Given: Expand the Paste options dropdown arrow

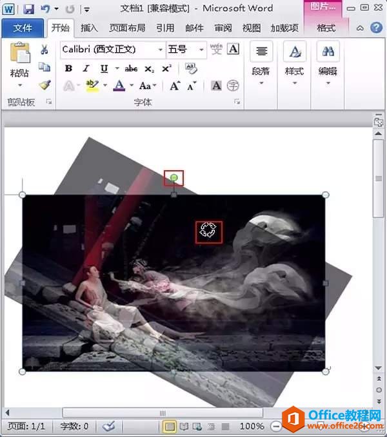Looking at the screenshot, I should [x=20, y=85].
